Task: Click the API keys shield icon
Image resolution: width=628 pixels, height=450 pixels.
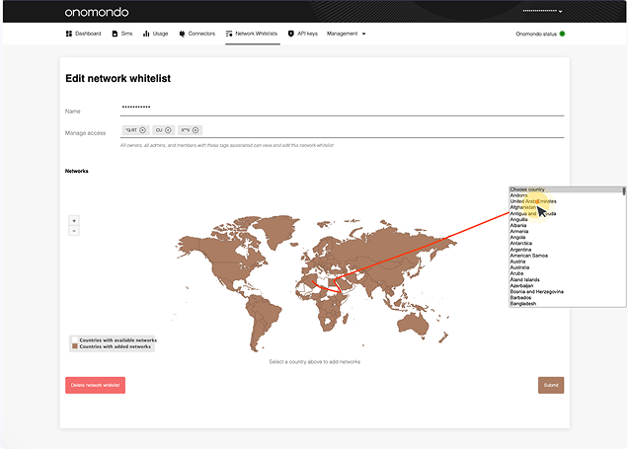Action: click(x=290, y=34)
